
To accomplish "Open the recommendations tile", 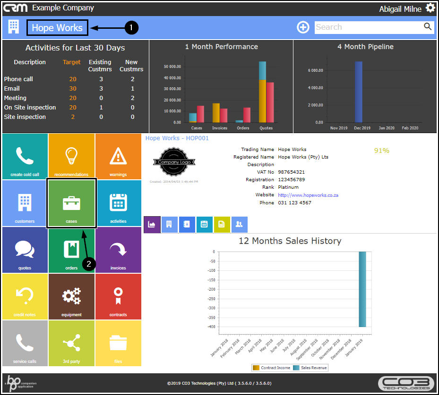I will tap(71, 156).
